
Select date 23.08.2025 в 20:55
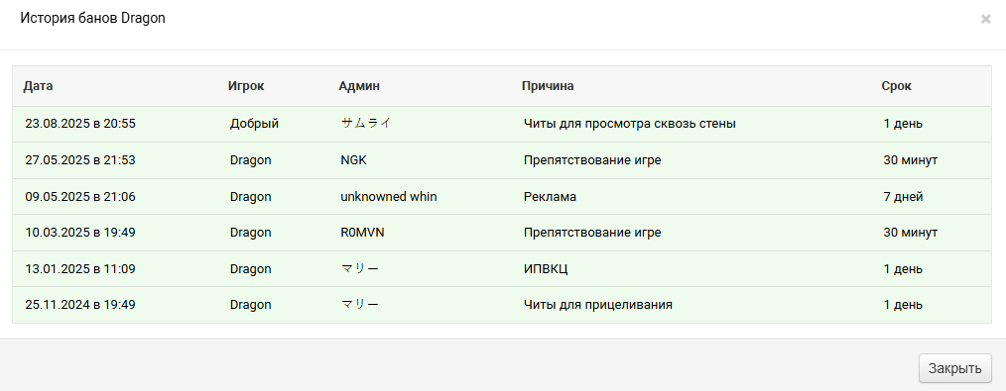(80, 124)
